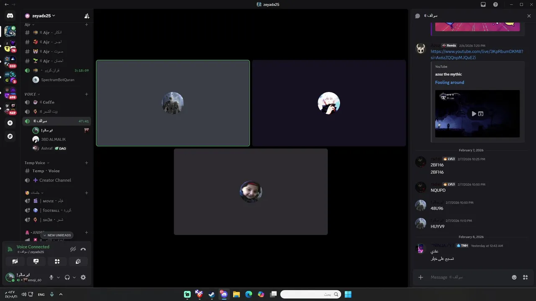This screenshot has height=301, width=536.
Task: Open Discord direct messages home
Action: 10,16
